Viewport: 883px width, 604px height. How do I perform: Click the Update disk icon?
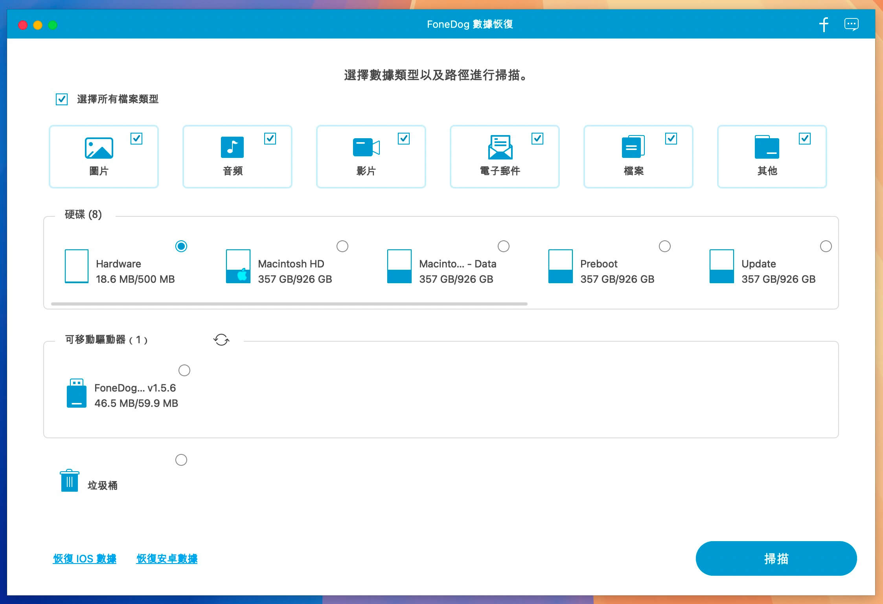[722, 266]
